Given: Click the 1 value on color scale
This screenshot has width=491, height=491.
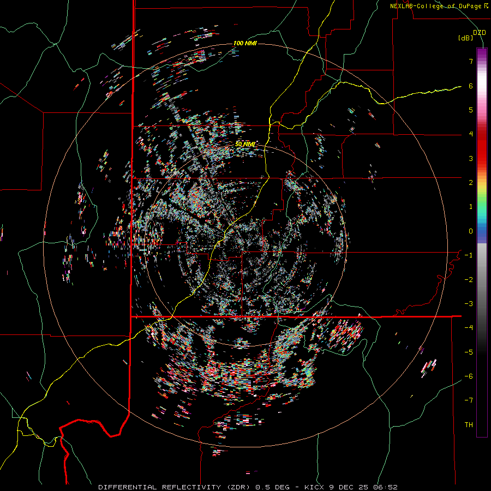Looking at the screenshot, I should click(471, 207).
